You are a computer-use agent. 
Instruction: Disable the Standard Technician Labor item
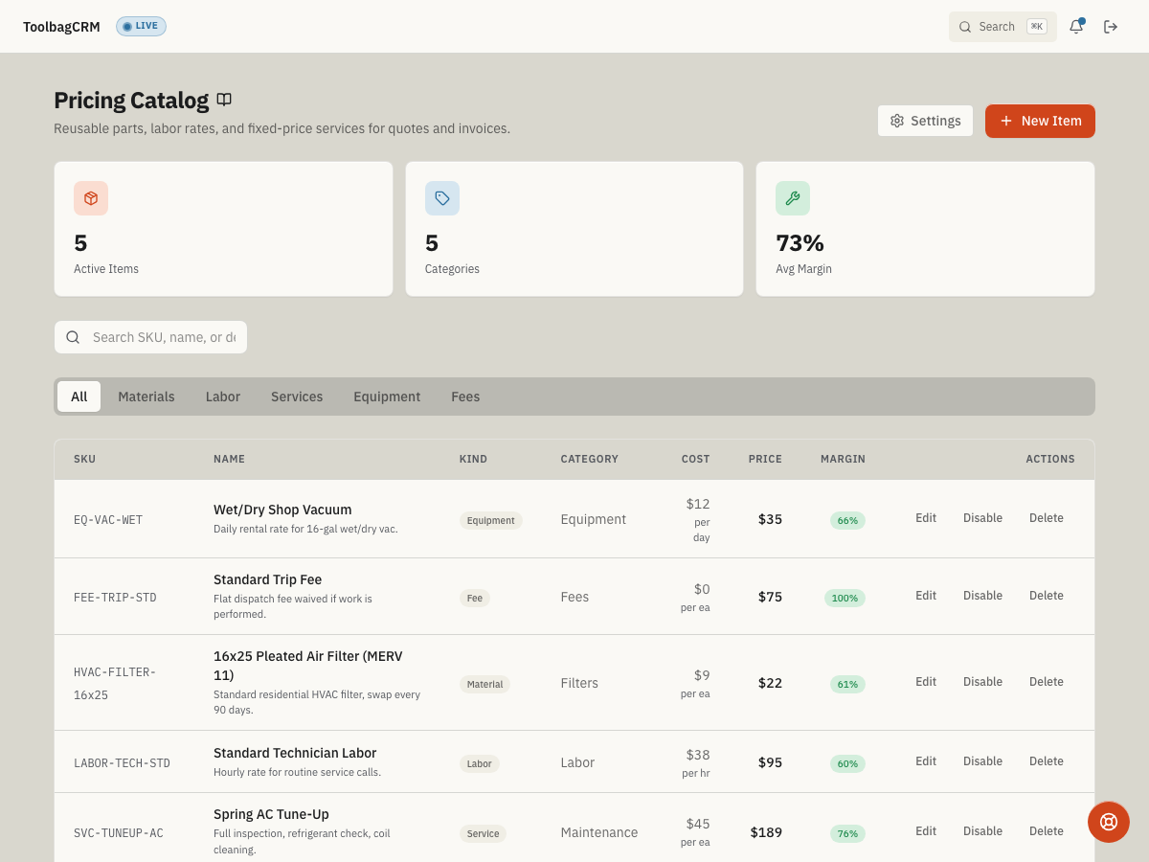tap(982, 761)
